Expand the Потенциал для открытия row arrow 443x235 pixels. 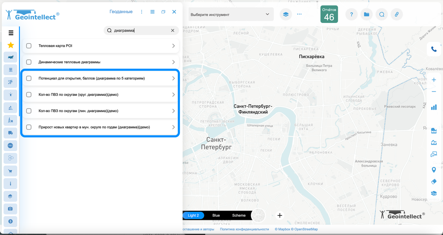click(x=173, y=78)
